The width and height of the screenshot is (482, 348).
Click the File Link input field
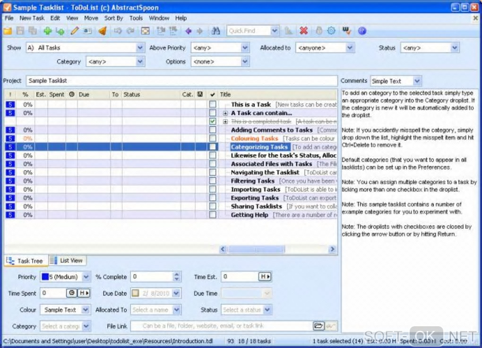coord(221,326)
